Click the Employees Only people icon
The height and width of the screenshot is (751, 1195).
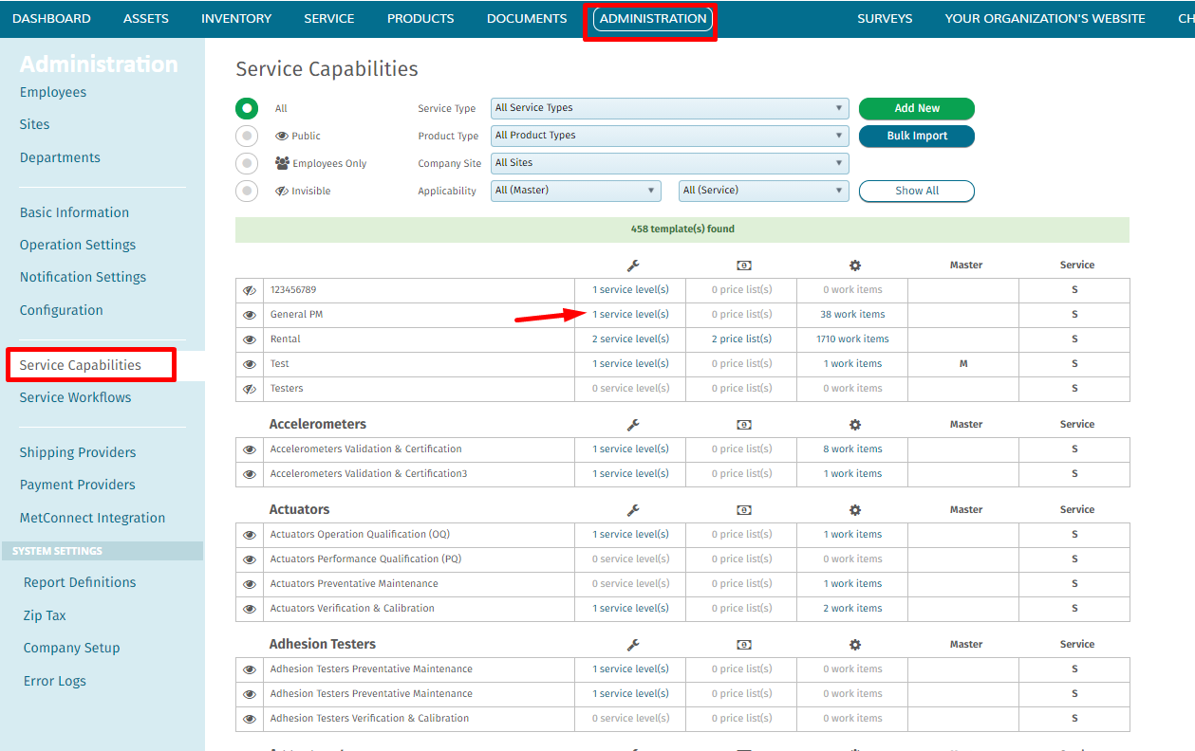282,163
